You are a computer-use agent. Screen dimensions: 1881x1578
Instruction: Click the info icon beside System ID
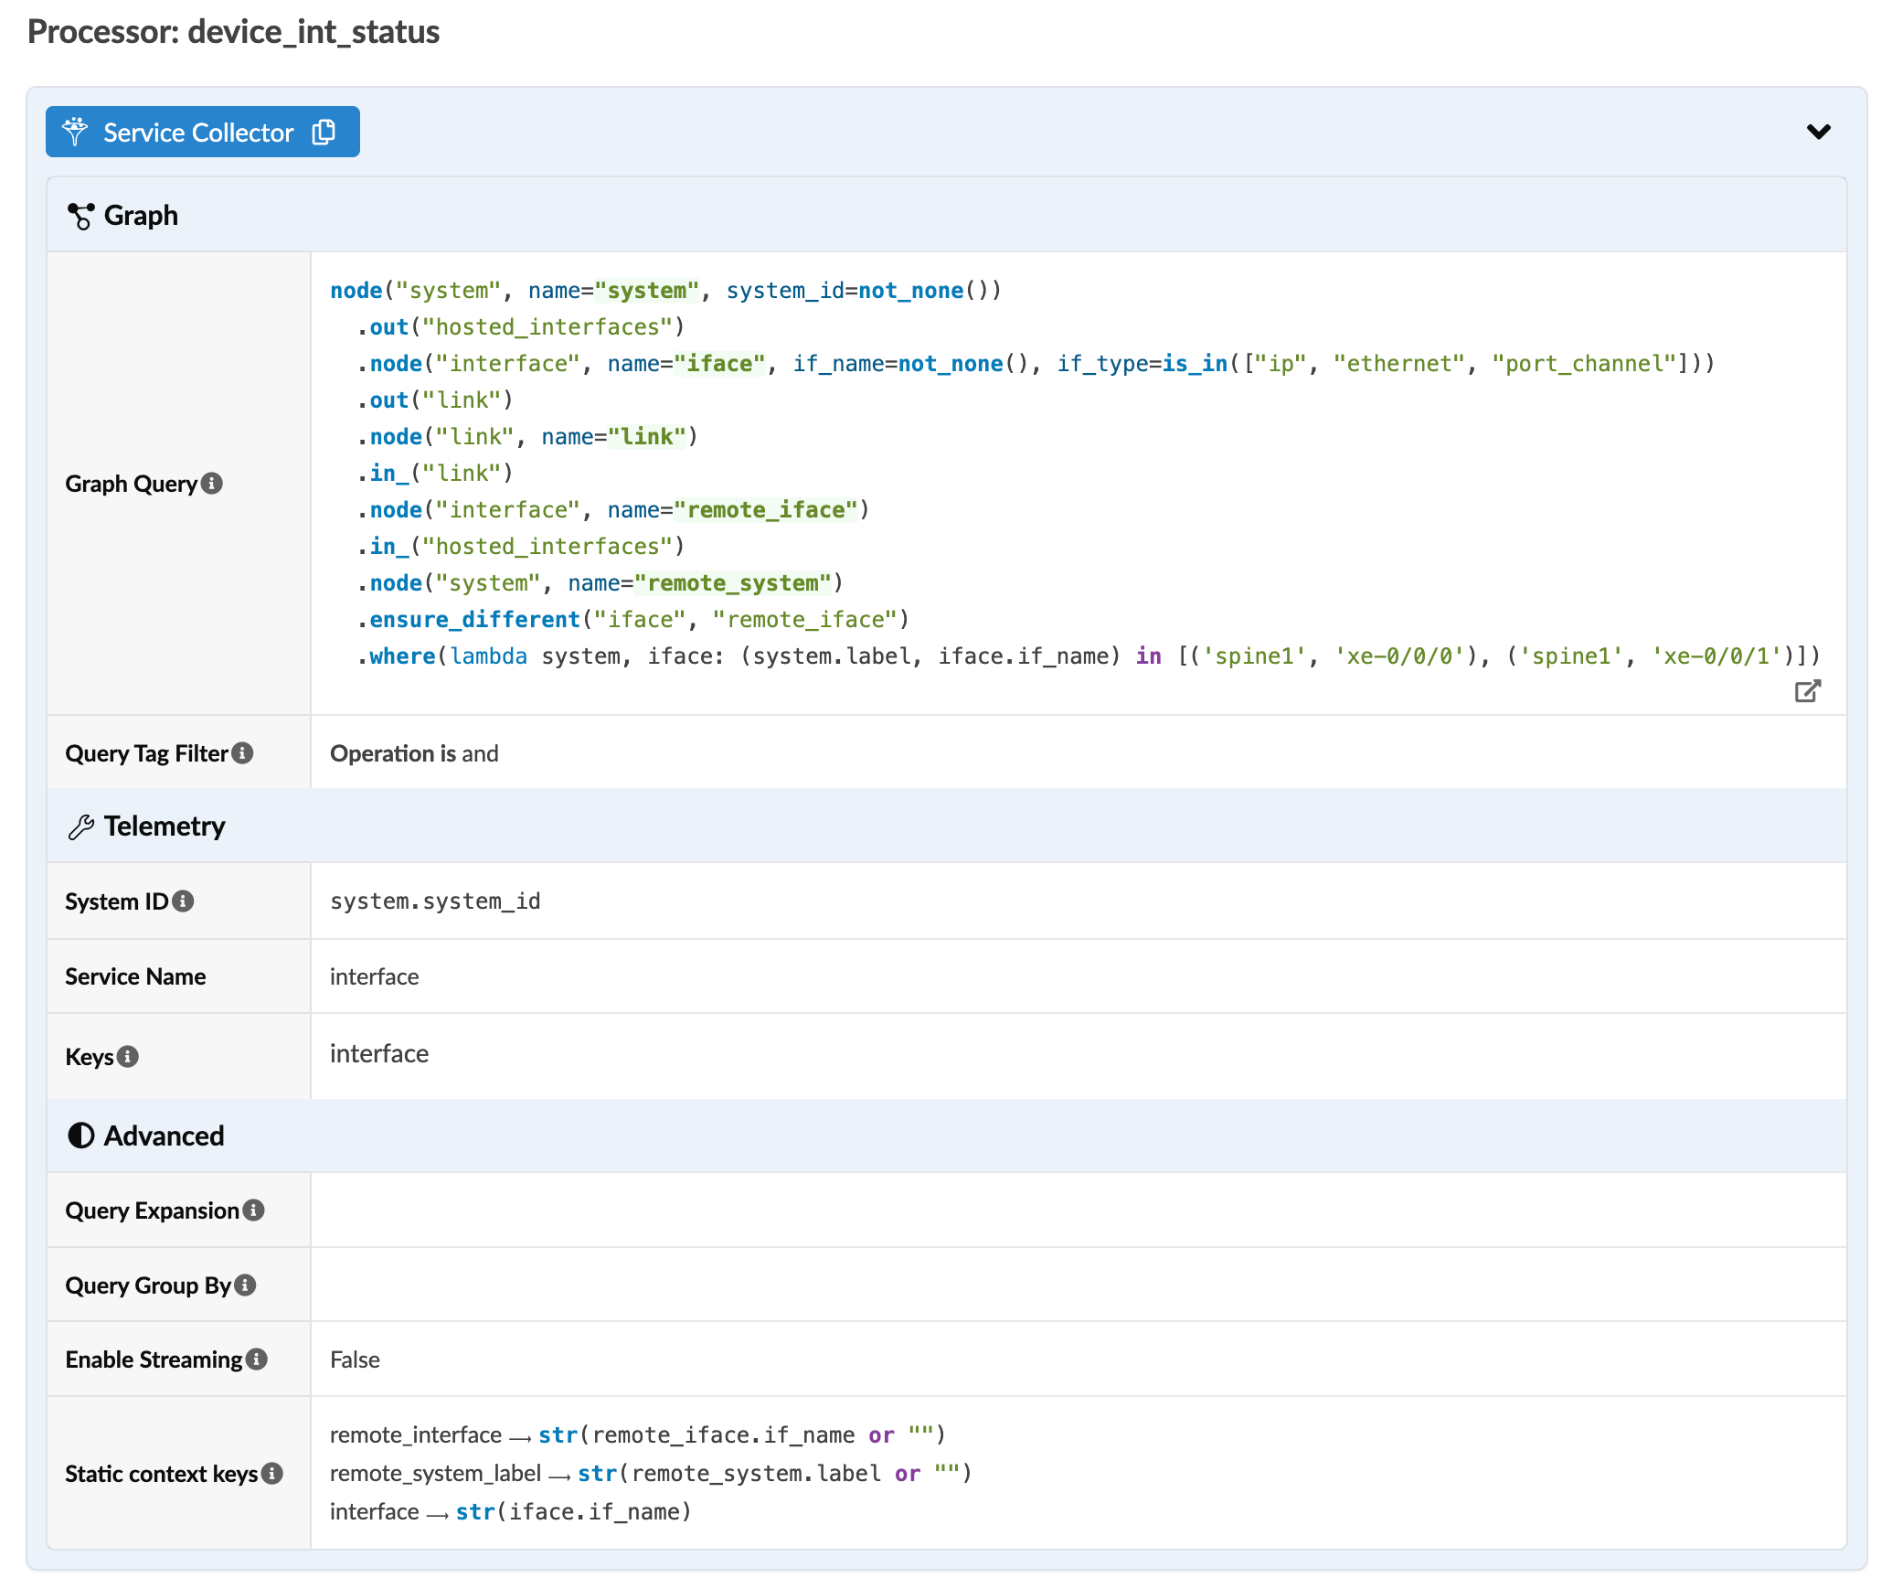pos(184,901)
